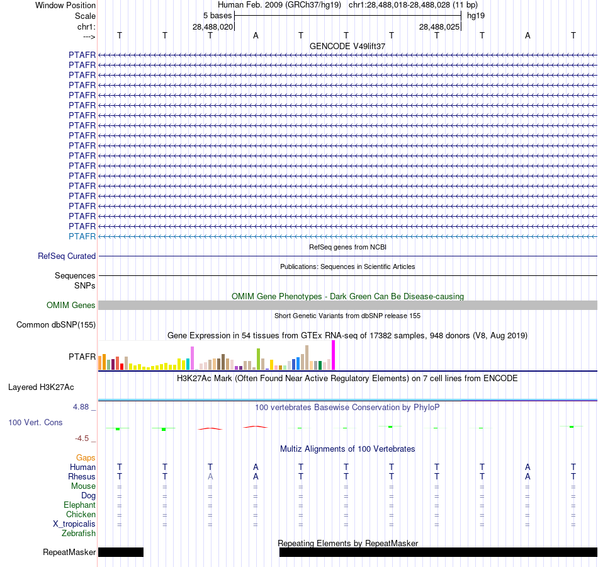Select the X_tropicalis alignment row label

tap(74, 524)
